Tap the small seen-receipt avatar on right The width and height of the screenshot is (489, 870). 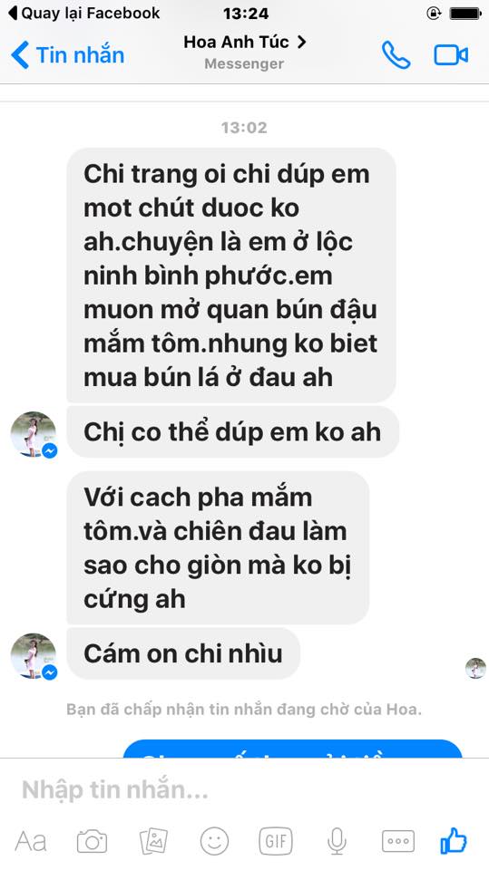point(475,668)
